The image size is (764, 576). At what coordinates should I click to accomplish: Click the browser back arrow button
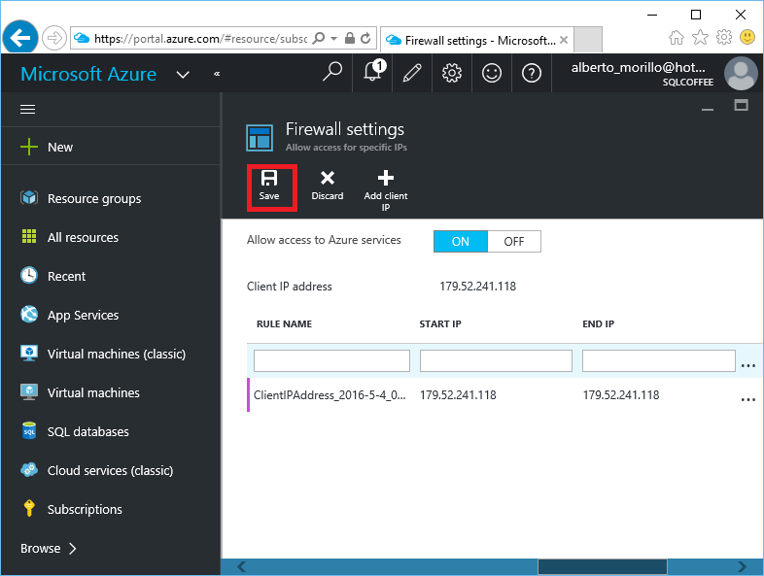click(x=20, y=38)
